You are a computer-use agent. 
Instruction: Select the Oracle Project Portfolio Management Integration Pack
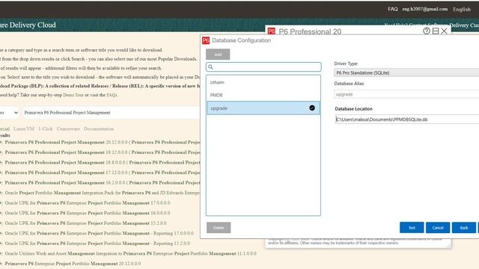[103, 193]
